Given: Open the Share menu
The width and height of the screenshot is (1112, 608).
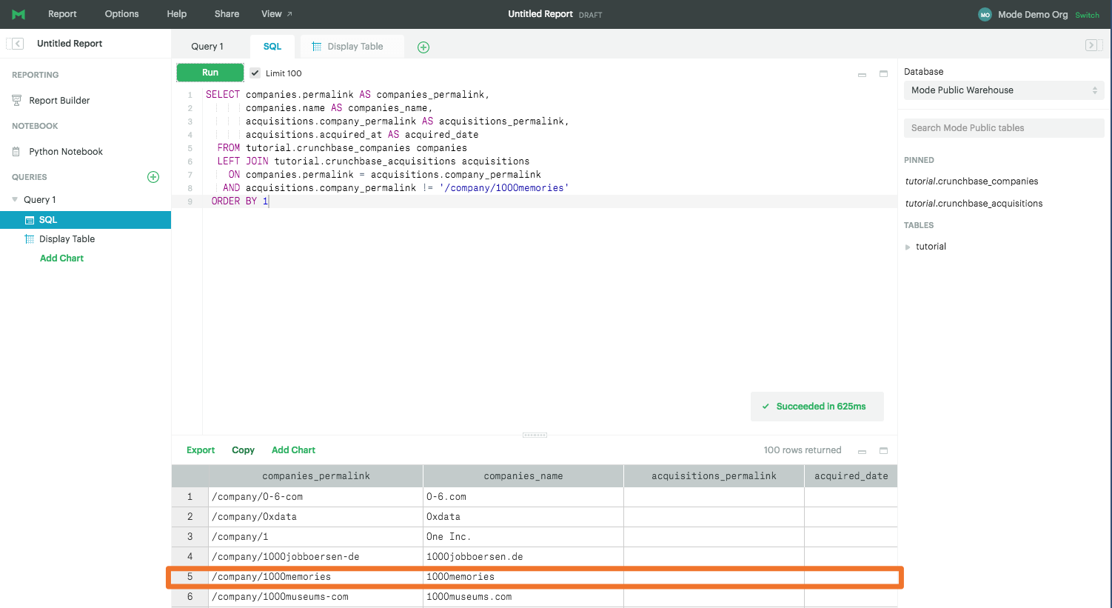Looking at the screenshot, I should (x=227, y=14).
